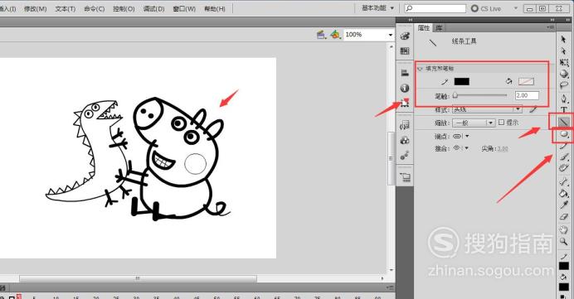Viewport: 574px width, 299px height.
Task: Click toolbar fill color black swatch
Action: tap(564, 287)
